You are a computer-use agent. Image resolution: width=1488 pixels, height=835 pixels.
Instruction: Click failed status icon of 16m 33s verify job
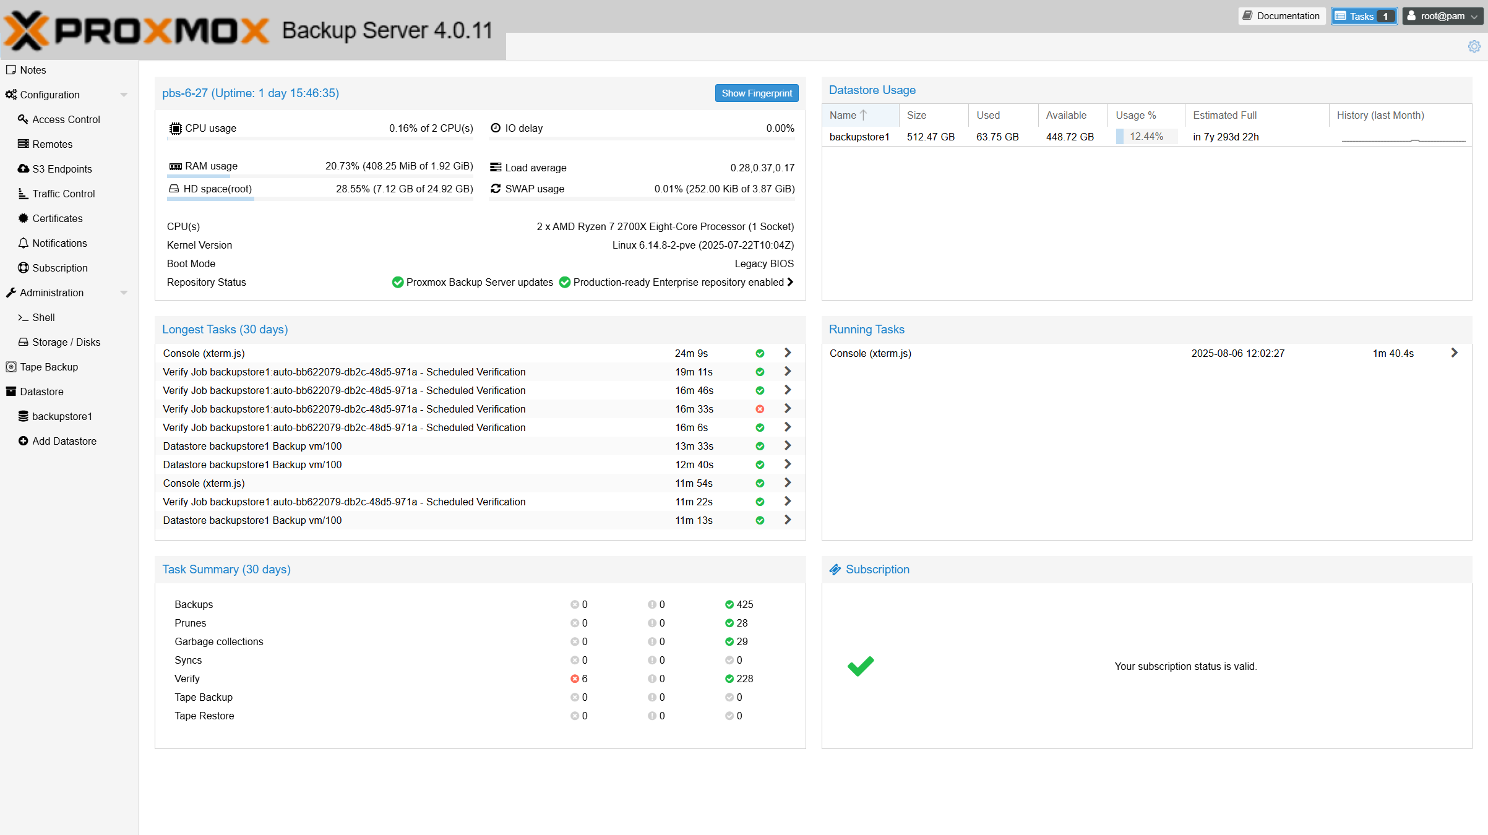pos(760,409)
